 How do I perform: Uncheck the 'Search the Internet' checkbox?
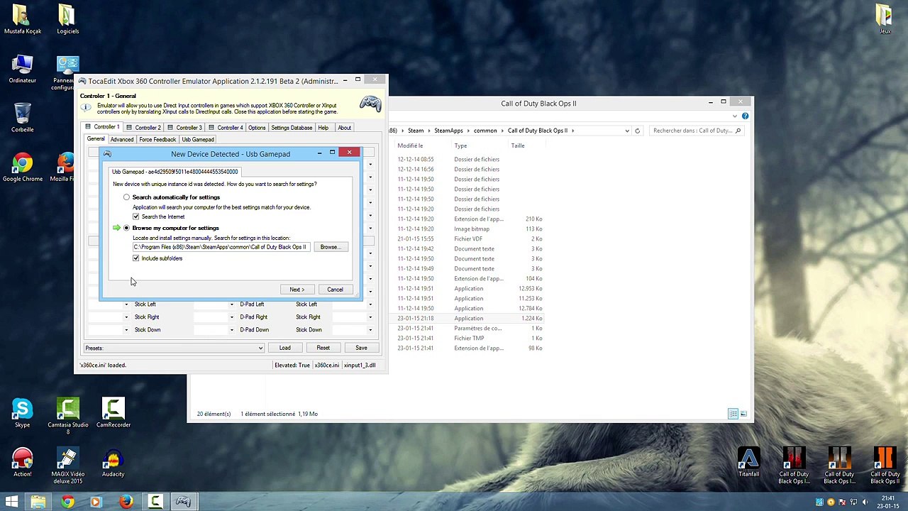[135, 216]
